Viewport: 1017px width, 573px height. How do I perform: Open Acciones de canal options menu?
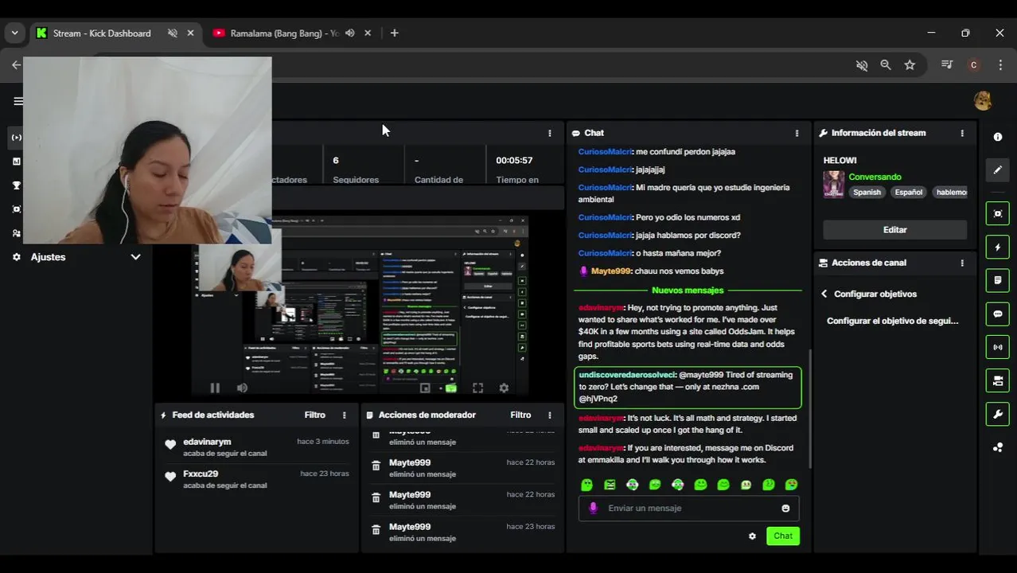[962, 263]
